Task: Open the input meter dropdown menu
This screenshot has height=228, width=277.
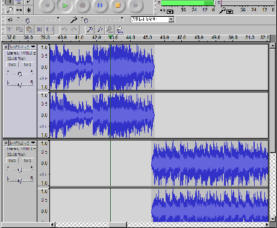Action: (x=229, y=11)
